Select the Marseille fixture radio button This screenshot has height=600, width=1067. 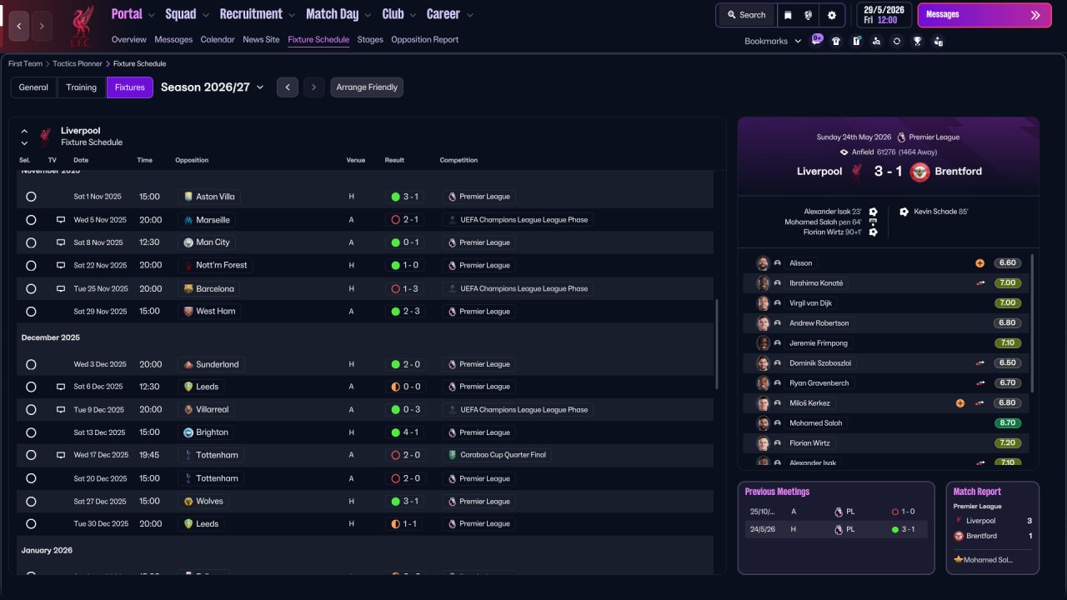point(31,220)
